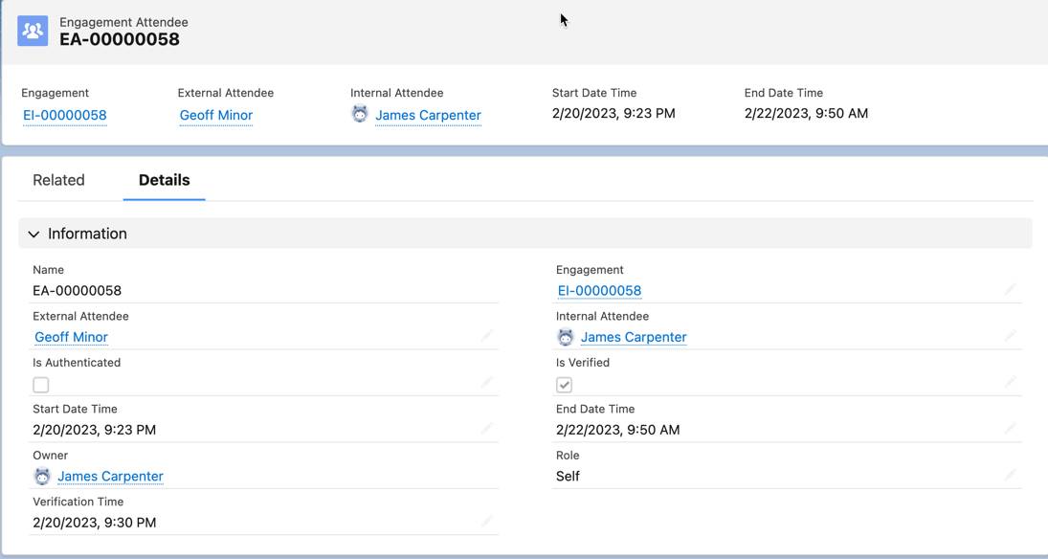Screen dimensions: 1048x559
Task: Open James Carpenter link under Owner
Action: coord(110,476)
